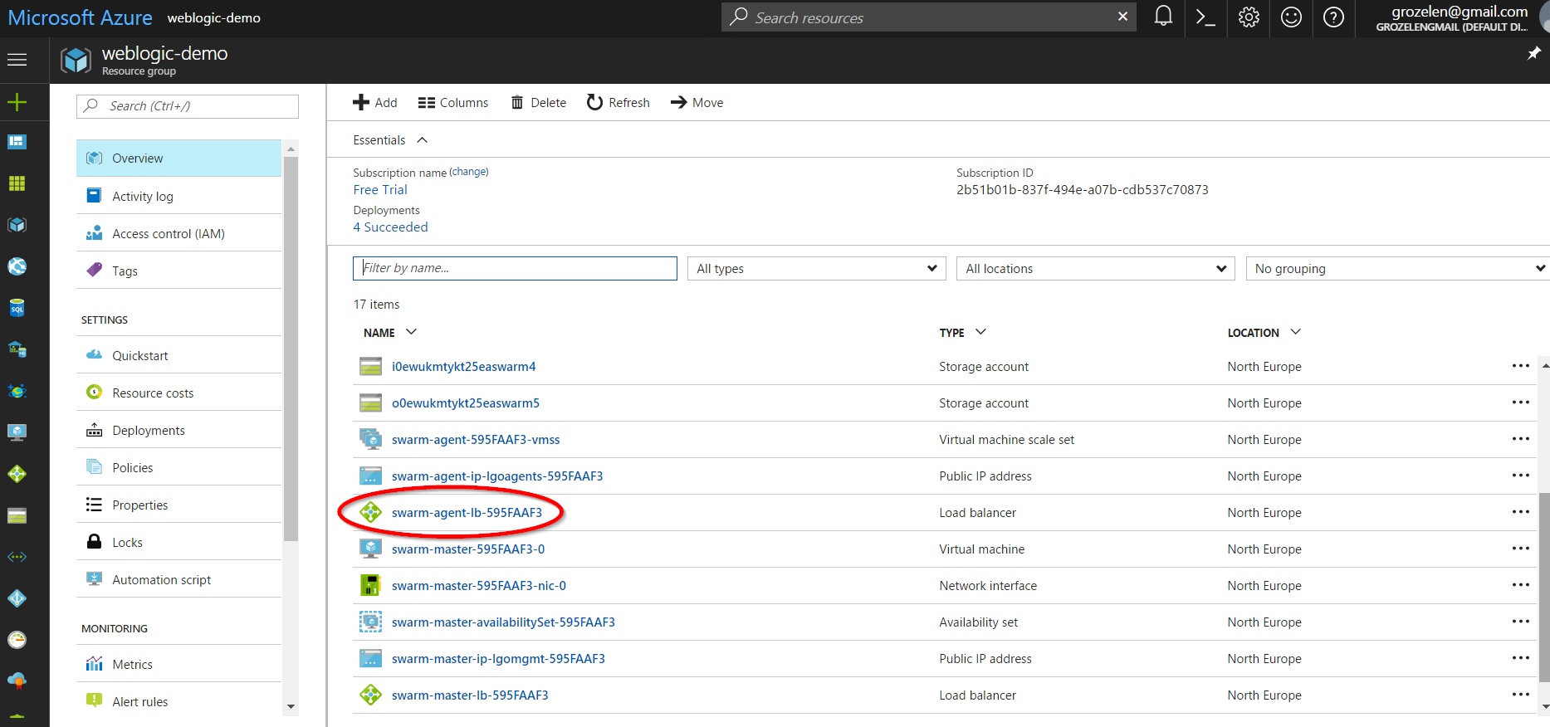Click the Filter by name input field
Screen dimensions: 1550x727
point(515,268)
